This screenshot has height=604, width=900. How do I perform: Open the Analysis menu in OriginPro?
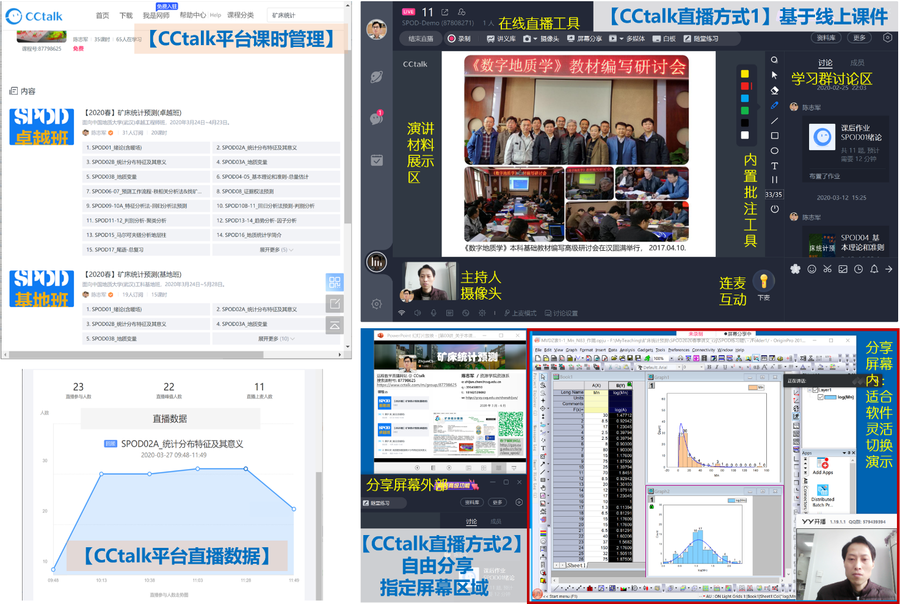click(x=627, y=350)
